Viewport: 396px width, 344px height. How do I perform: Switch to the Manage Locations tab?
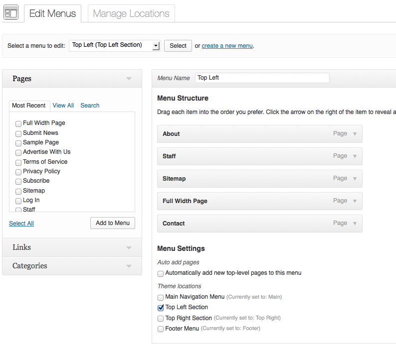[x=131, y=13]
